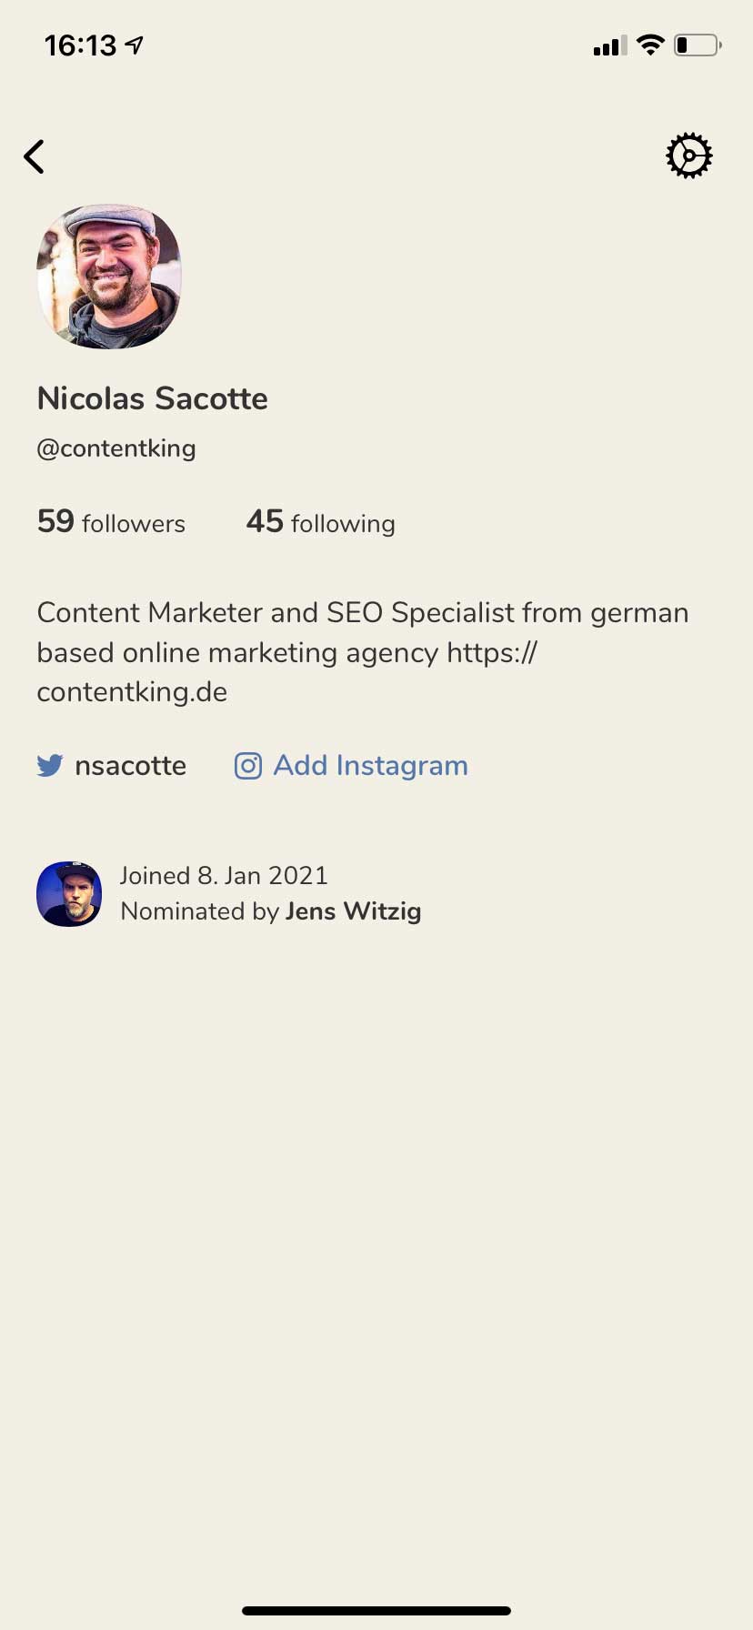753x1630 pixels.
Task: Go back using the chevron arrow
Action: (35, 156)
